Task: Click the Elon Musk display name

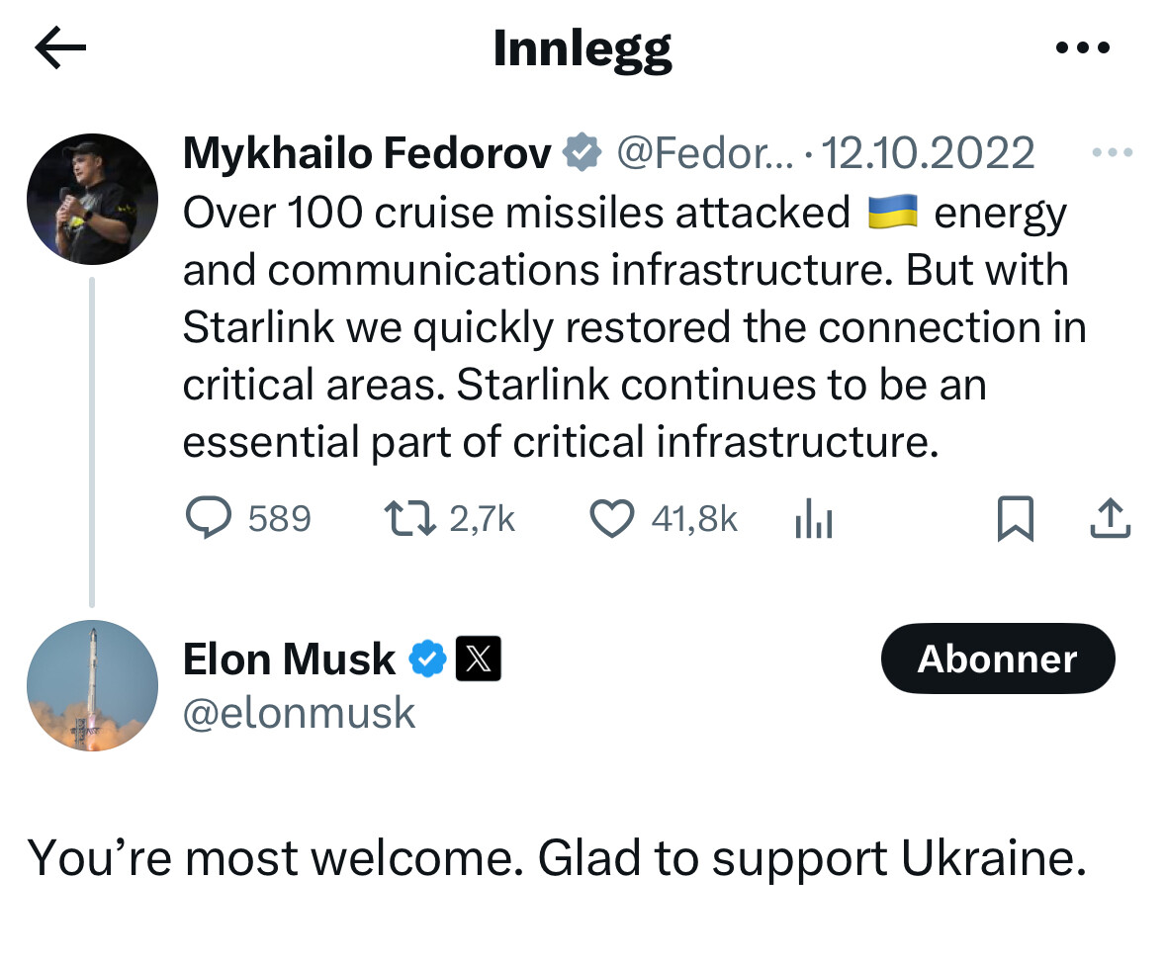Action: click(289, 659)
